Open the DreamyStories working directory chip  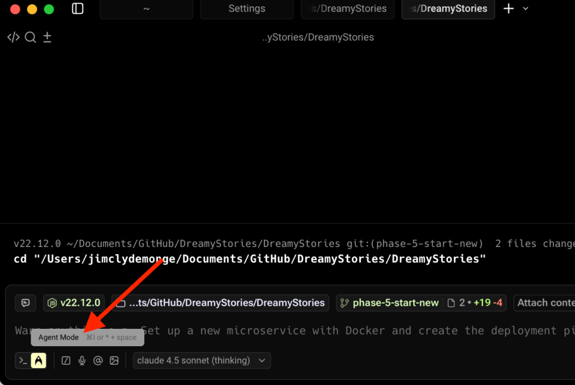220,303
